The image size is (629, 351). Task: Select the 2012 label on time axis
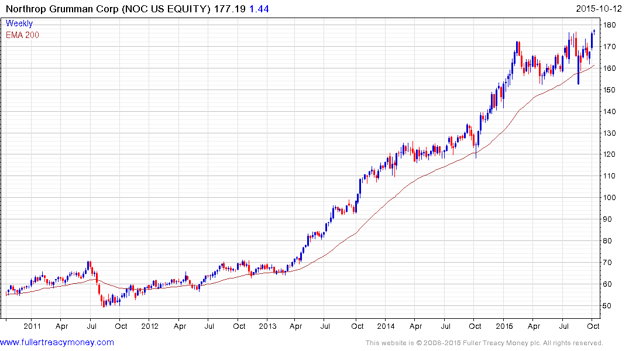pos(150,326)
